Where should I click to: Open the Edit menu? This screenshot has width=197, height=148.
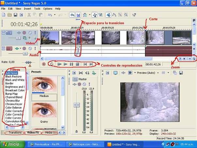tap(10, 9)
